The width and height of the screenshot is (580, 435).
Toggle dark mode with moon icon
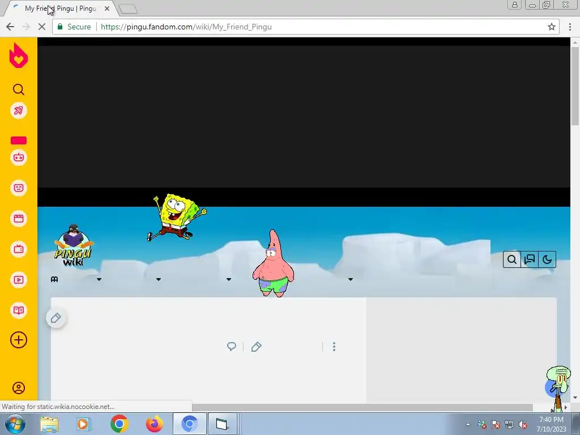(x=547, y=259)
